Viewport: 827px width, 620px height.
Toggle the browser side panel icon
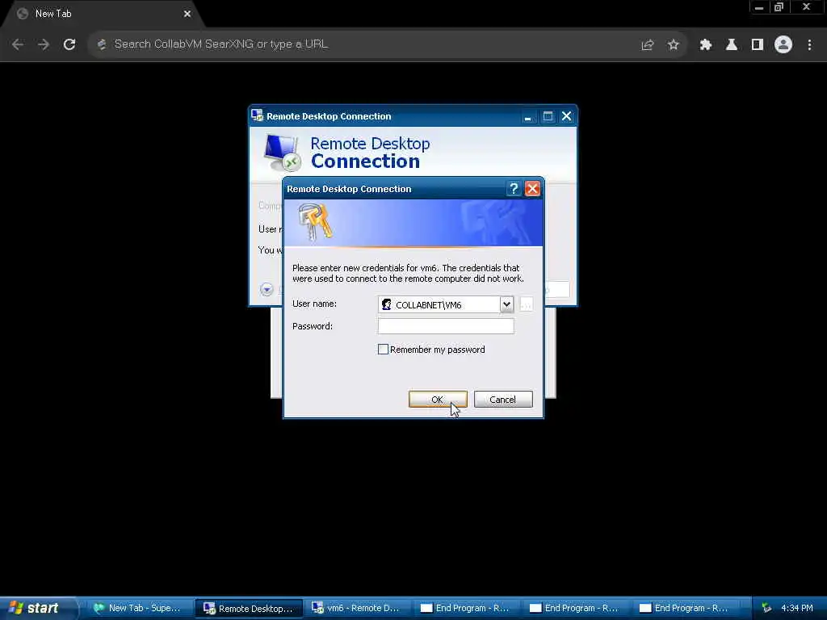pyautogui.click(x=758, y=45)
